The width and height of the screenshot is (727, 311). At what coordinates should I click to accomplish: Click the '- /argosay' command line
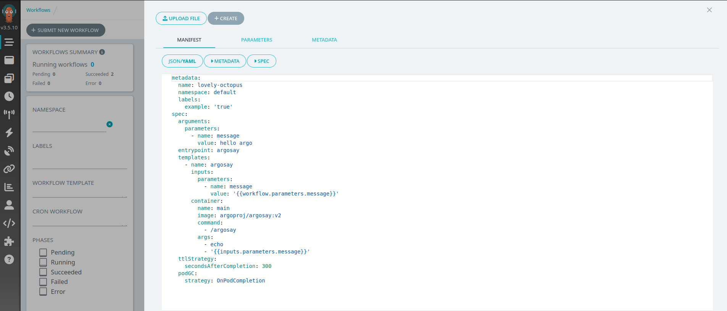point(220,230)
